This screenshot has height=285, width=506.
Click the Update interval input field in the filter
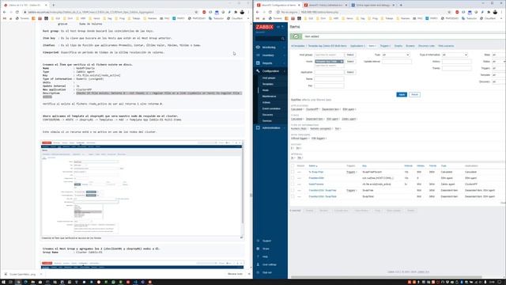(x=397, y=62)
